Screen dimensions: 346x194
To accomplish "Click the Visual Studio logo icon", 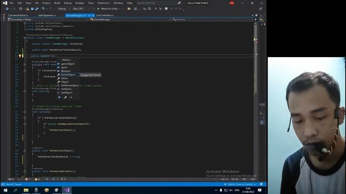I will (5, 3).
